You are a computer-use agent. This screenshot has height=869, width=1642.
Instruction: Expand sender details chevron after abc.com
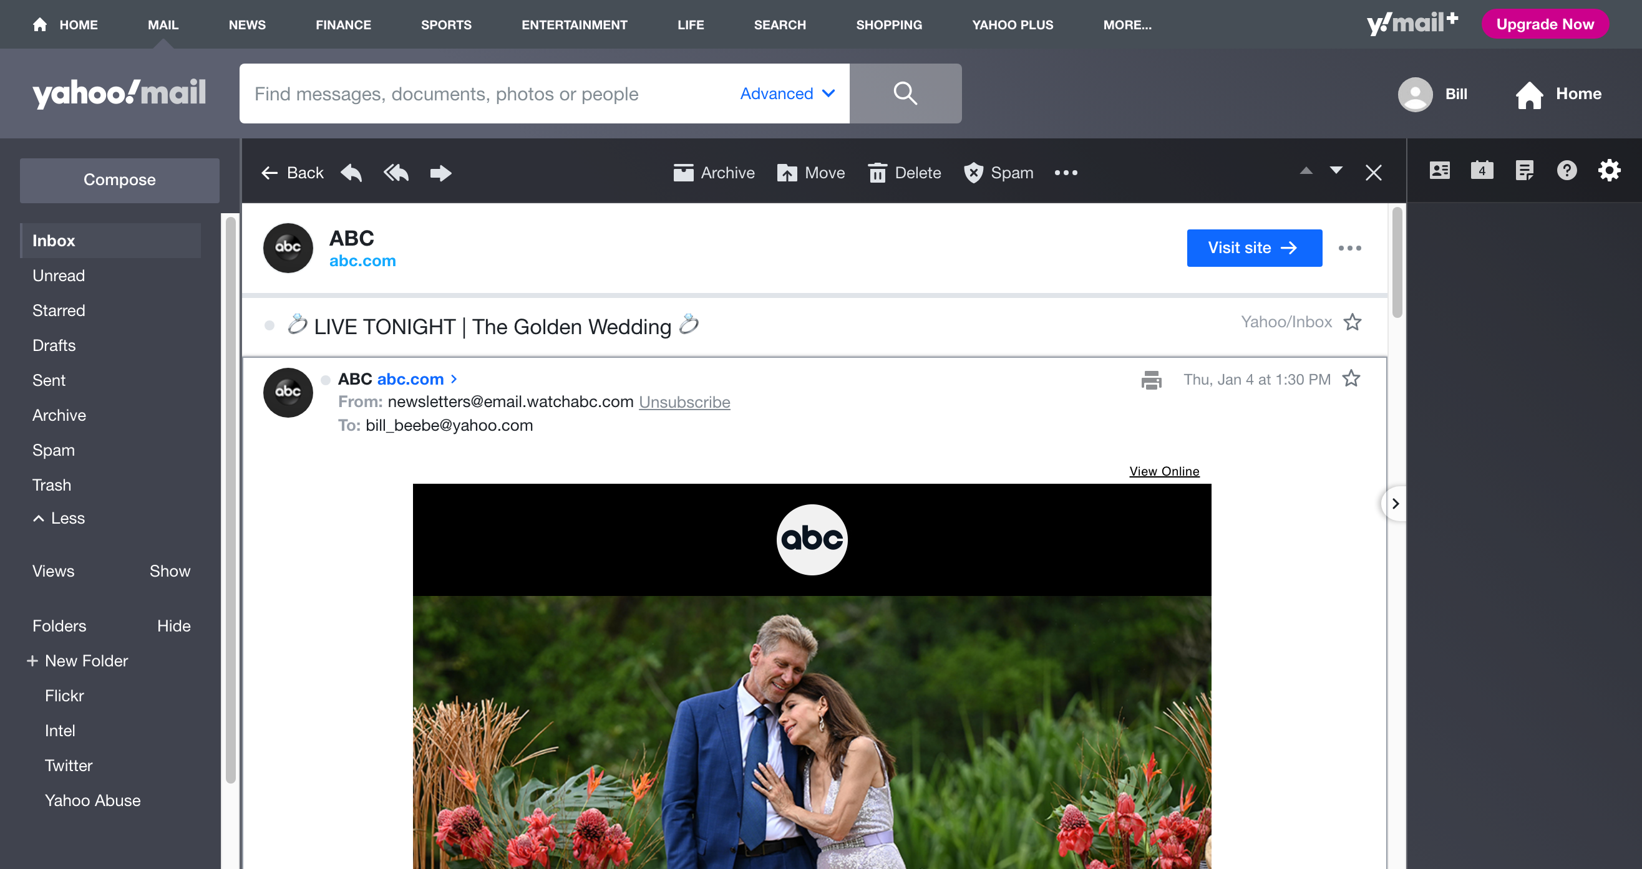click(x=454, y=379)
